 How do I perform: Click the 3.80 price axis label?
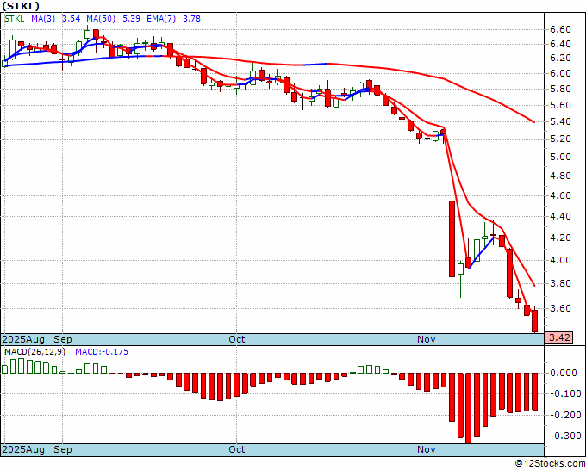click(560, 283)
